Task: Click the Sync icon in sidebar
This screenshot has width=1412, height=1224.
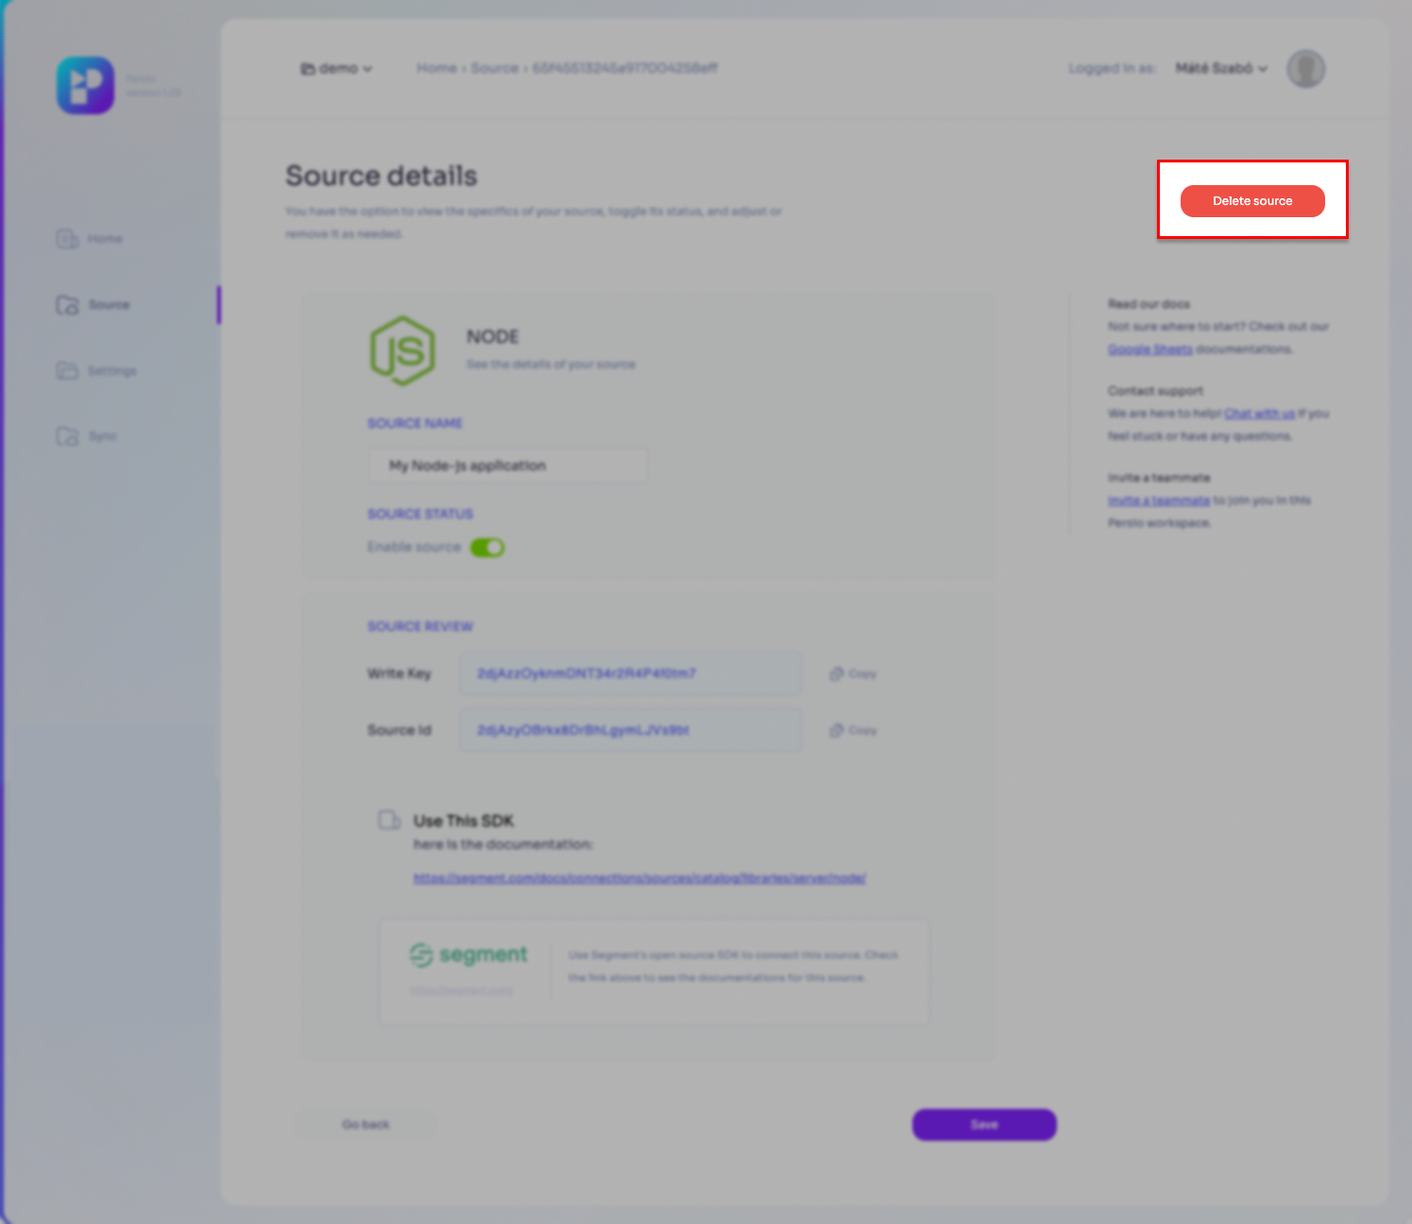Action: click(x=67, y=436)
